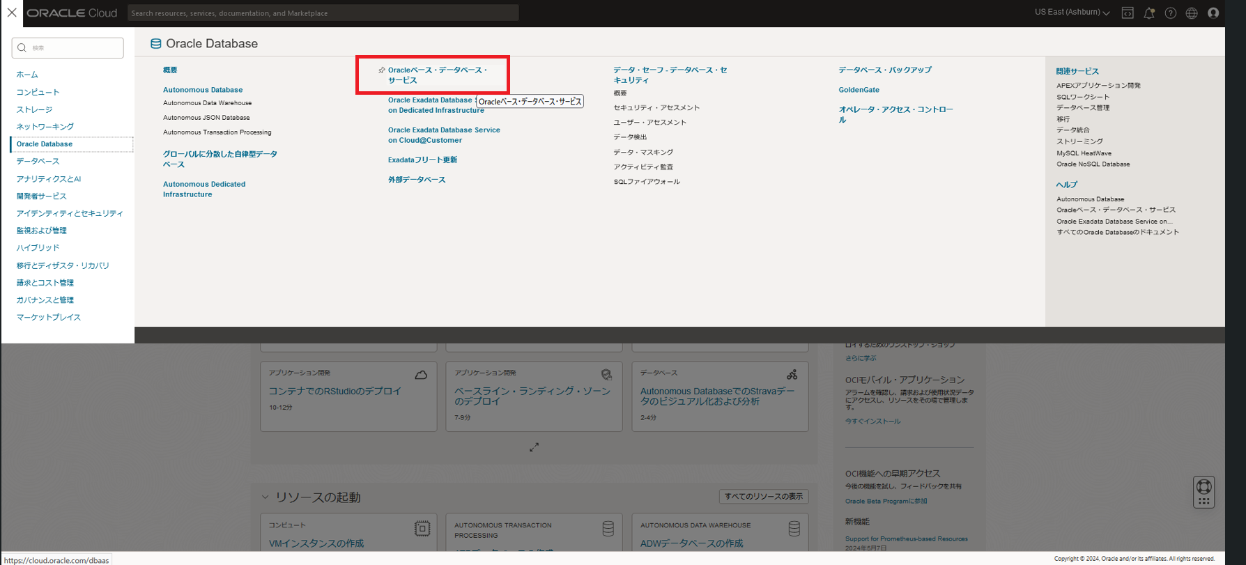Screen dimensions: 1246x565
Task: Open the user profile avatar icon
Action: pos(1213,13)
